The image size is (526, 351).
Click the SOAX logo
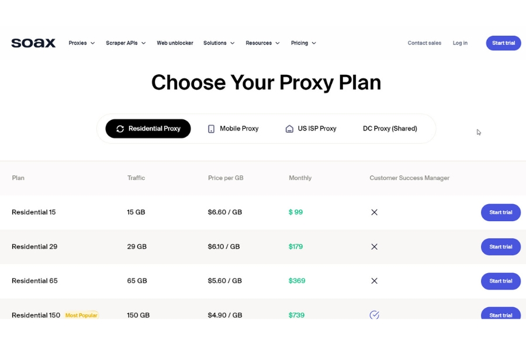[x=33, y=43]
